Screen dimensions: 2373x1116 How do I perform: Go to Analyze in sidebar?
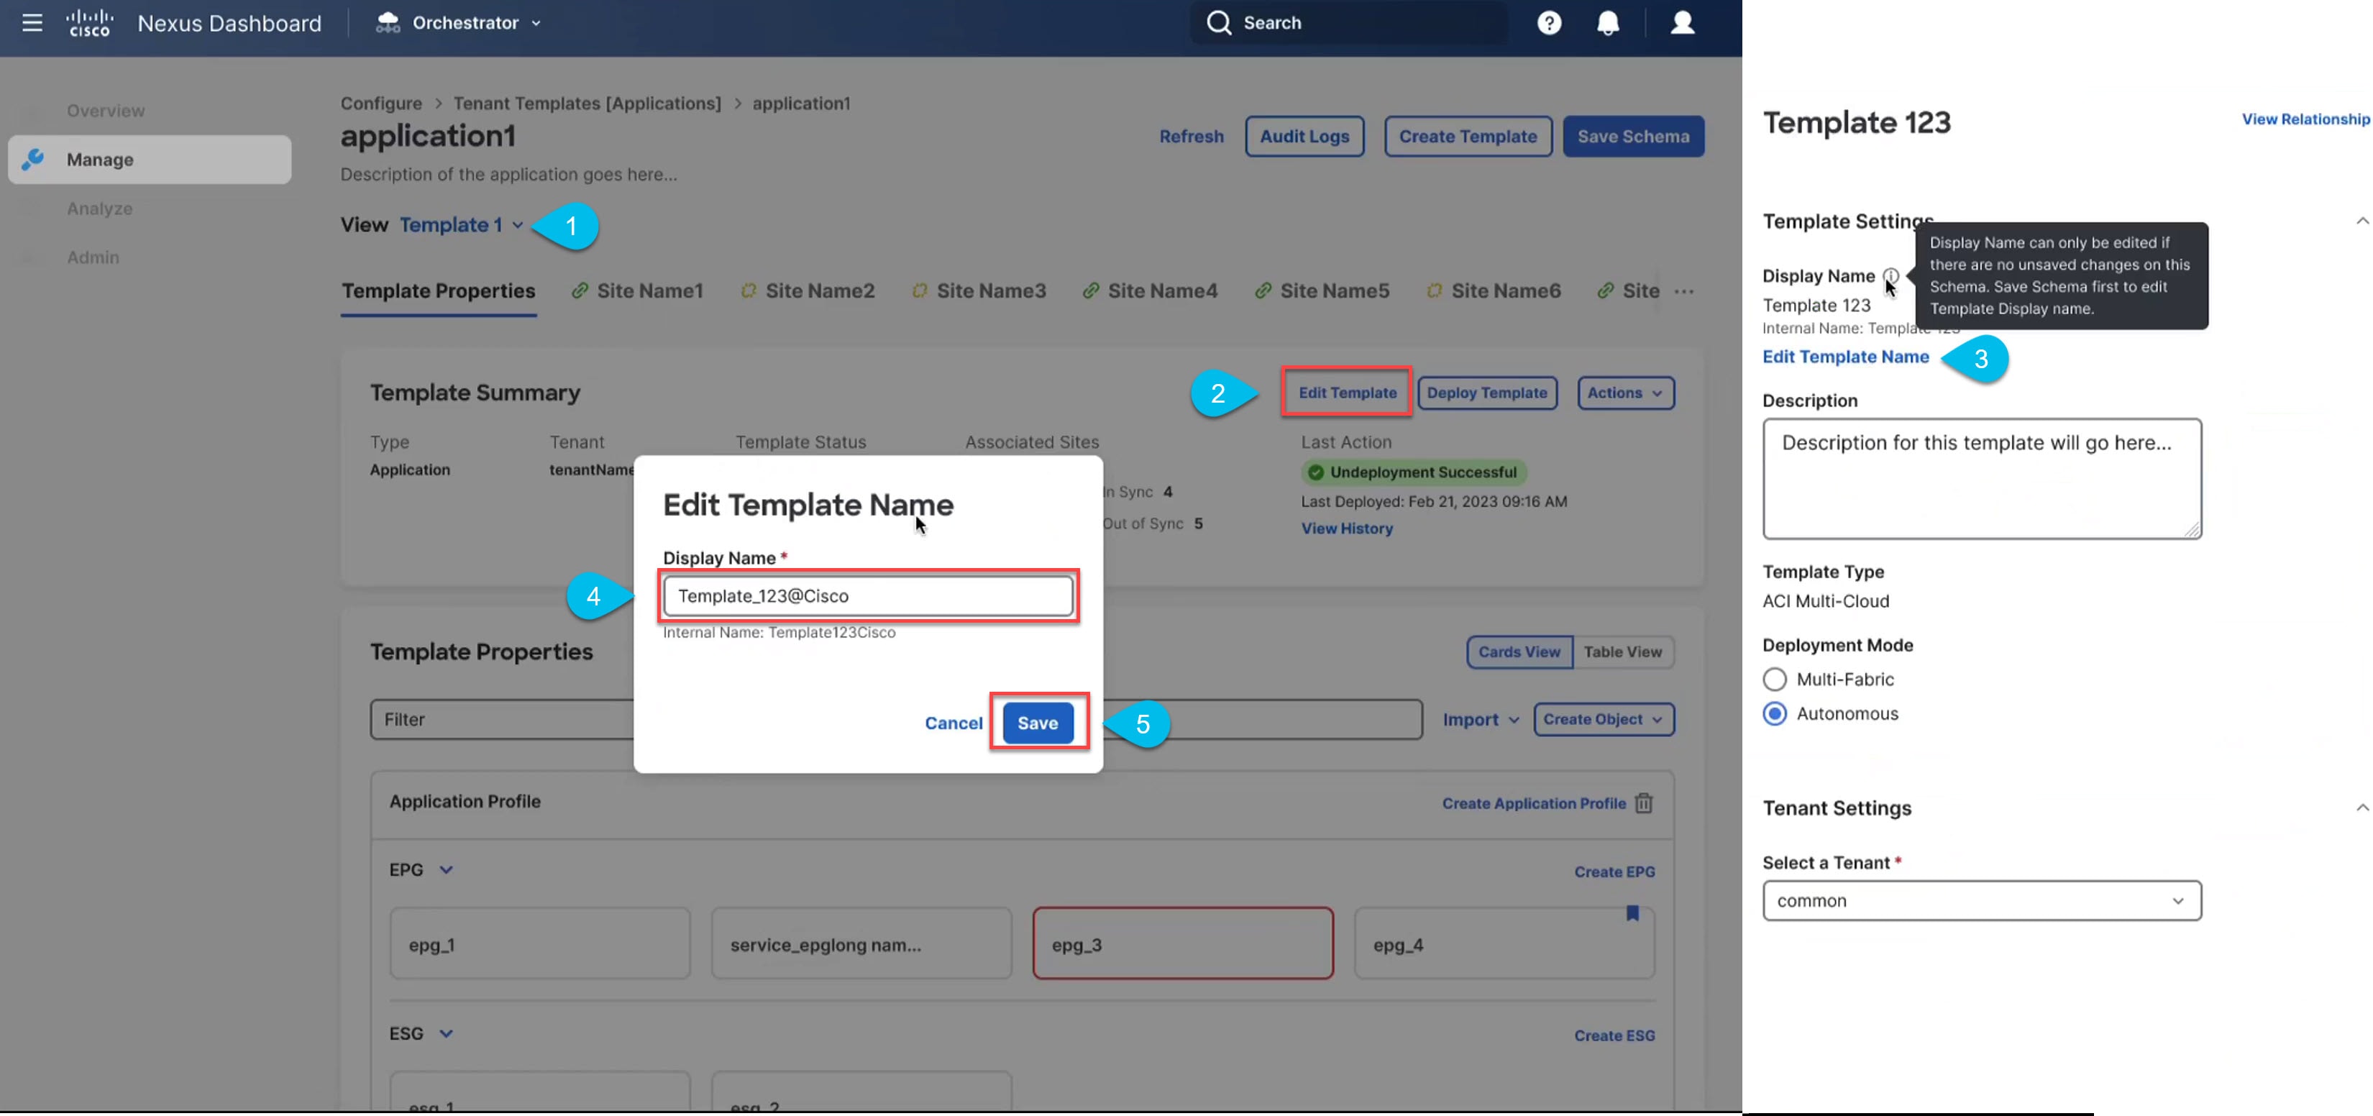(x=99, y=208)
